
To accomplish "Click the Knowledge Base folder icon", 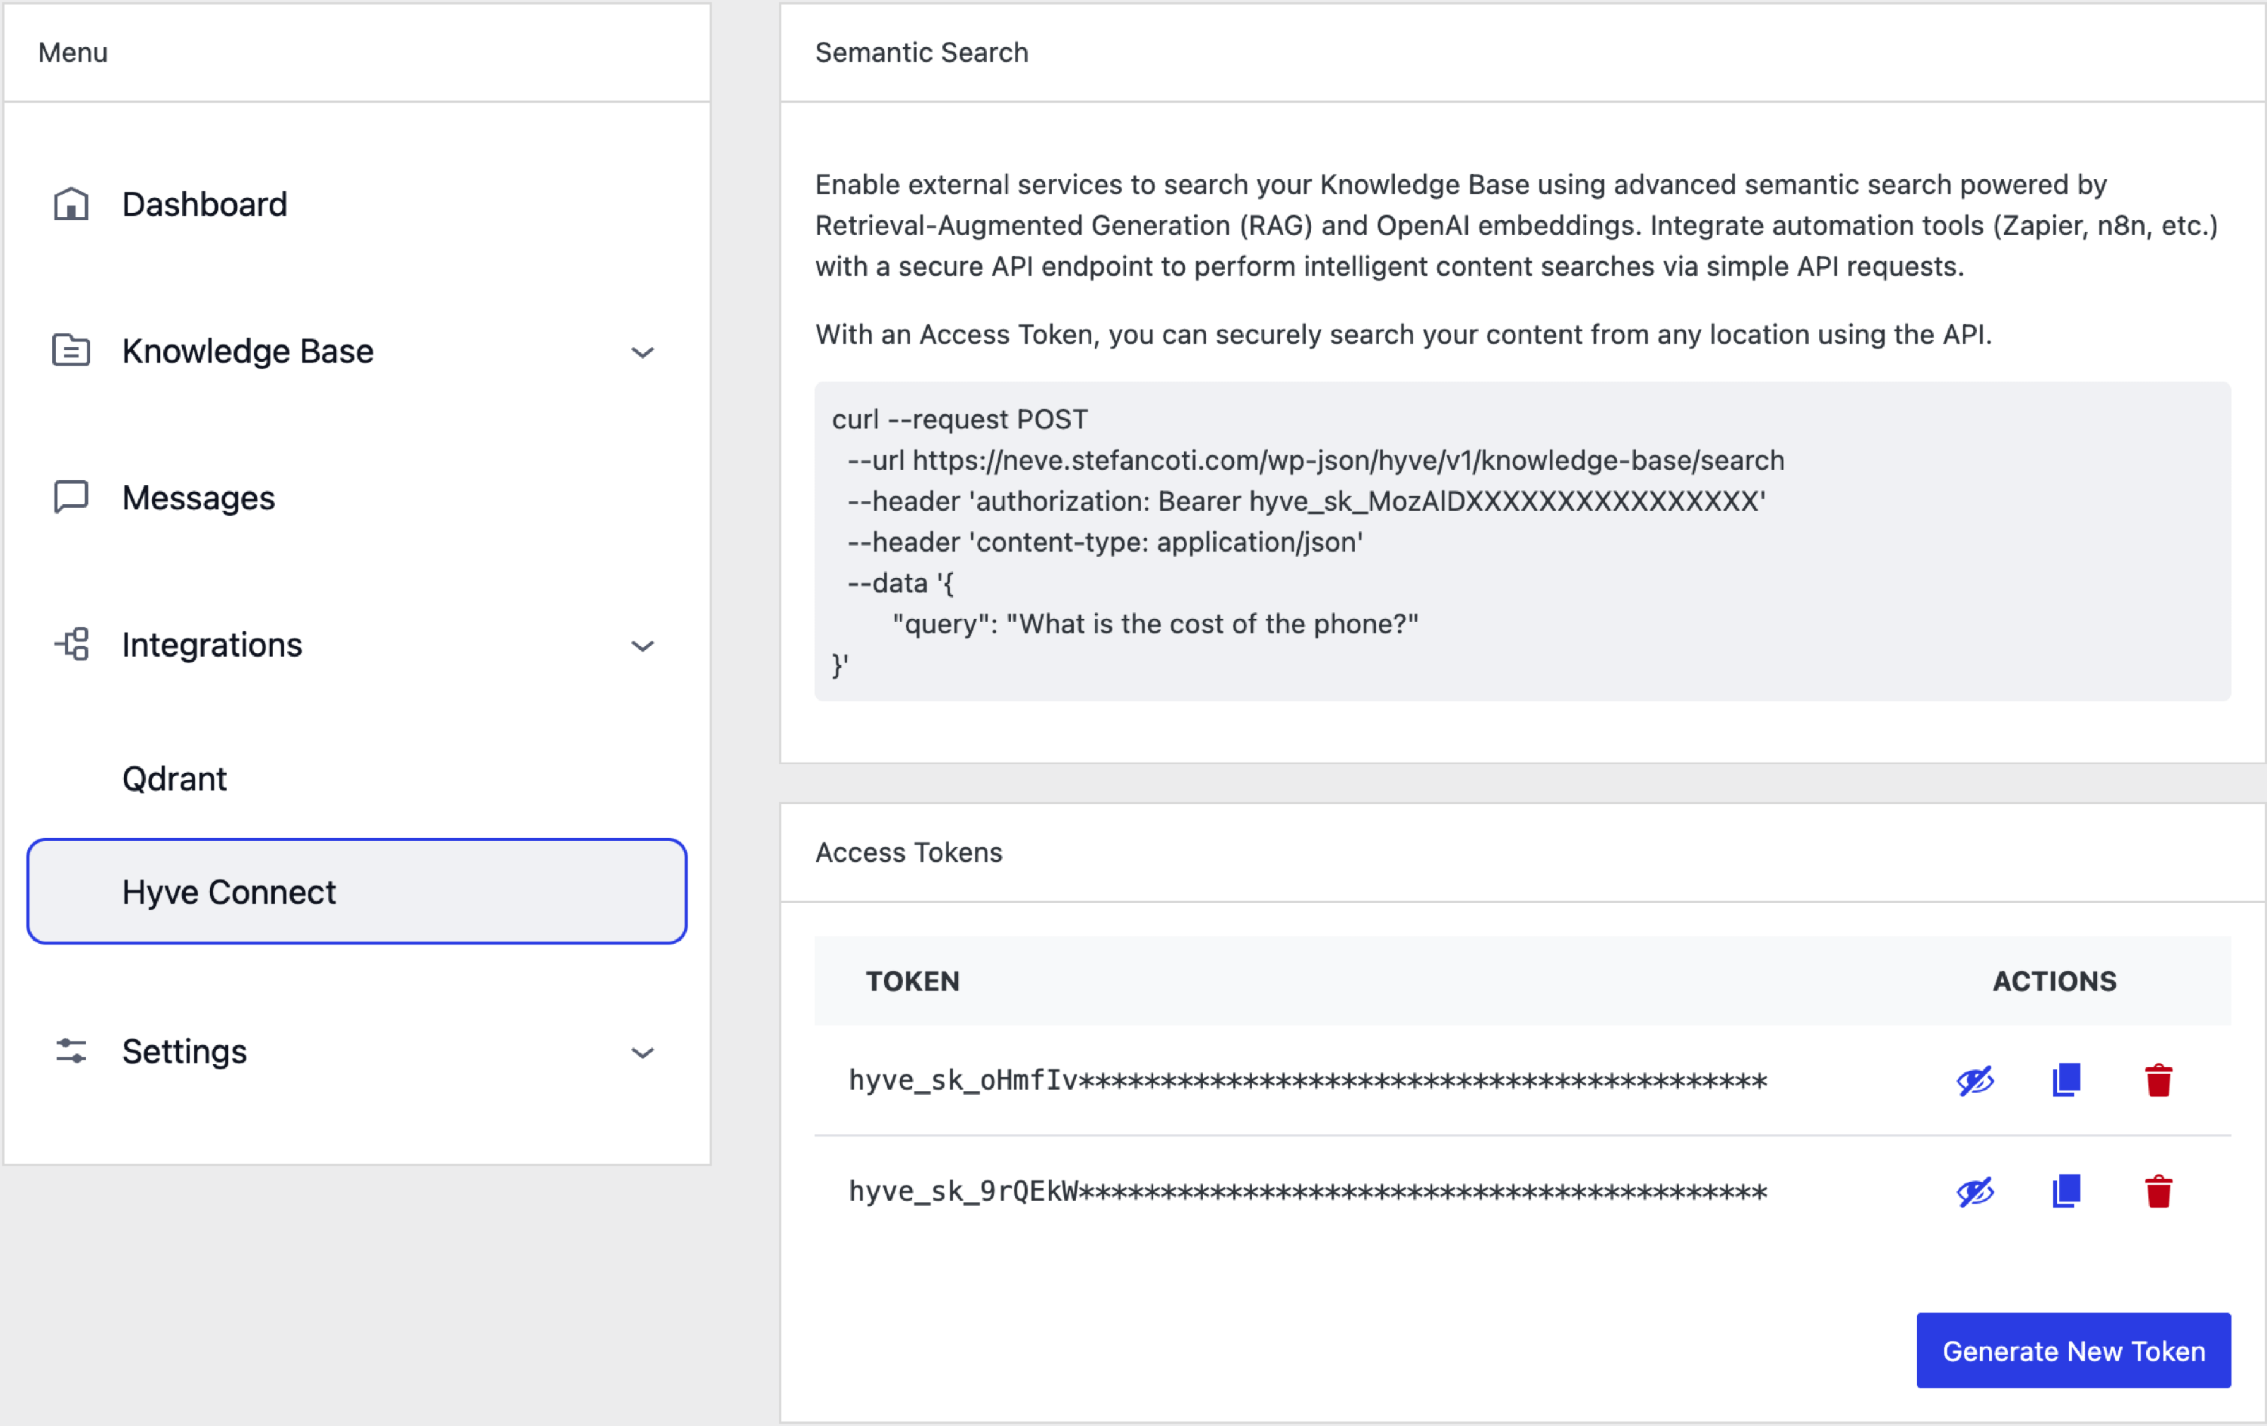I will [70, 351].
